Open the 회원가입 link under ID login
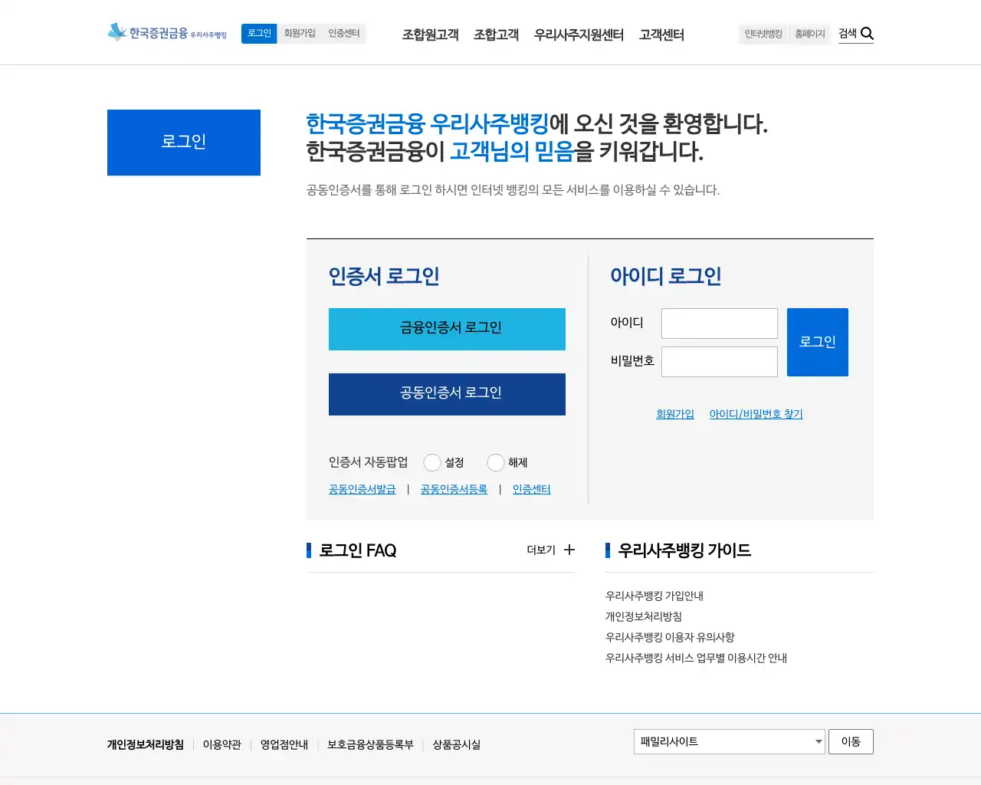Screen dimensions: 981x785 (x=675, y=414)
